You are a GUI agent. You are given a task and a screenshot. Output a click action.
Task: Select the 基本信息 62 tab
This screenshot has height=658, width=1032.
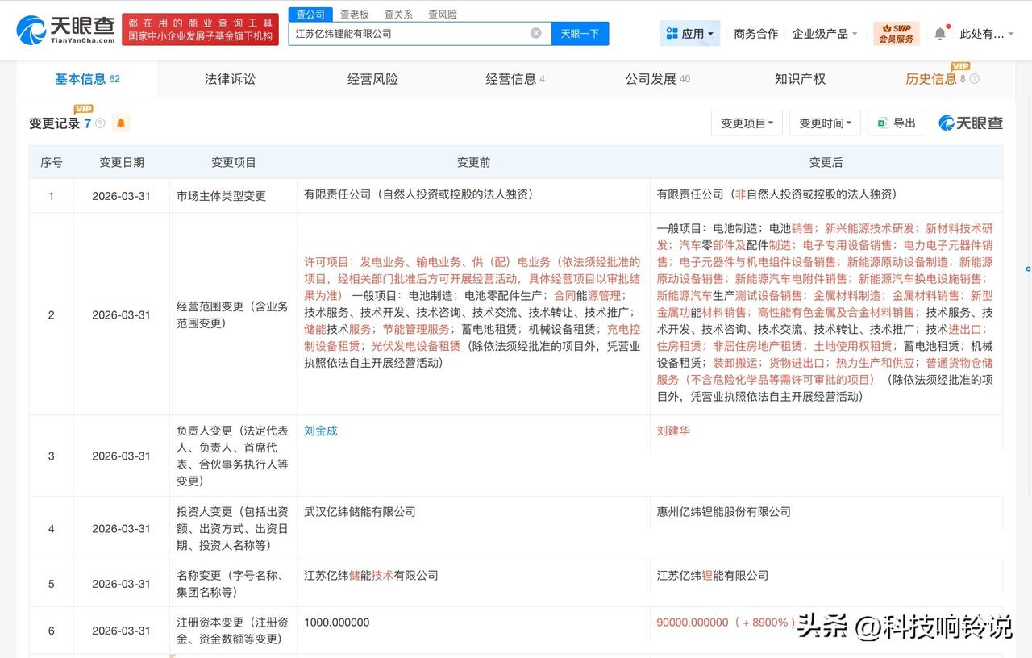pyautogui.click(x=87, y=79)
